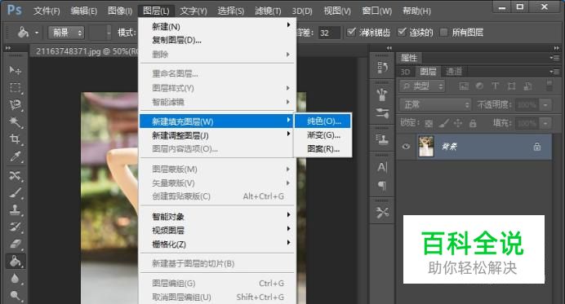Screen dimensions: 565x304
Task: Open the Brush Presets panel icon
Action: (382, 95)
